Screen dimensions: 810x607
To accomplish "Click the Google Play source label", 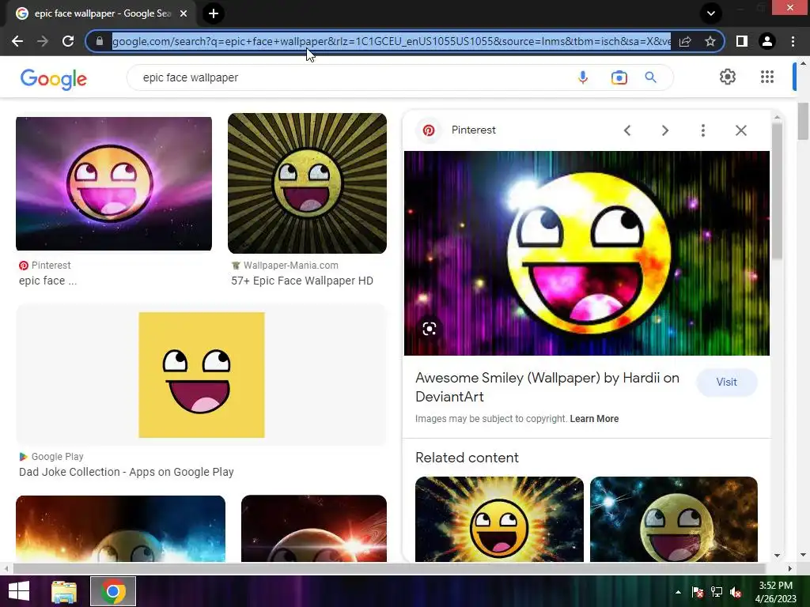I will tap(57, 457).
